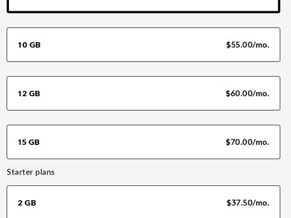291x218 pixels.
Task: Choose the 2 GB starter plan
Action: point(143,202)
